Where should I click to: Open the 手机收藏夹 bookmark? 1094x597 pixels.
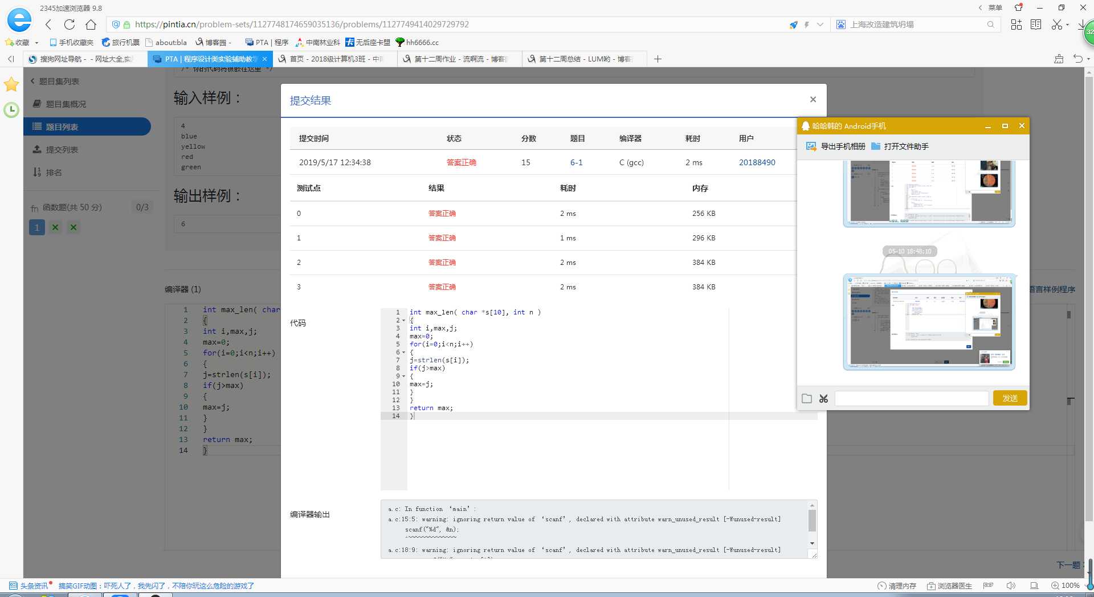tap(71, 43)
